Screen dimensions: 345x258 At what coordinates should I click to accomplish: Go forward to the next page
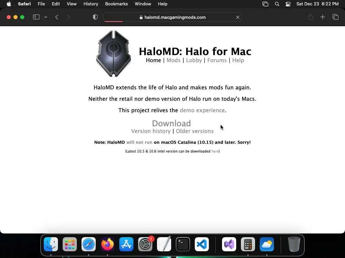68,17
